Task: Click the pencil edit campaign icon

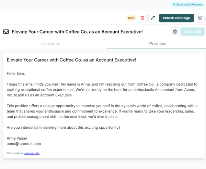Action: click(153, 18)
